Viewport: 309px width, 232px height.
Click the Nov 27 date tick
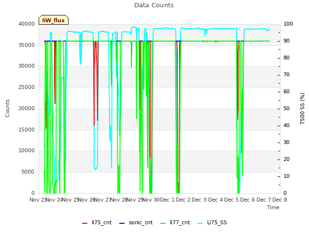pos(103,200)
